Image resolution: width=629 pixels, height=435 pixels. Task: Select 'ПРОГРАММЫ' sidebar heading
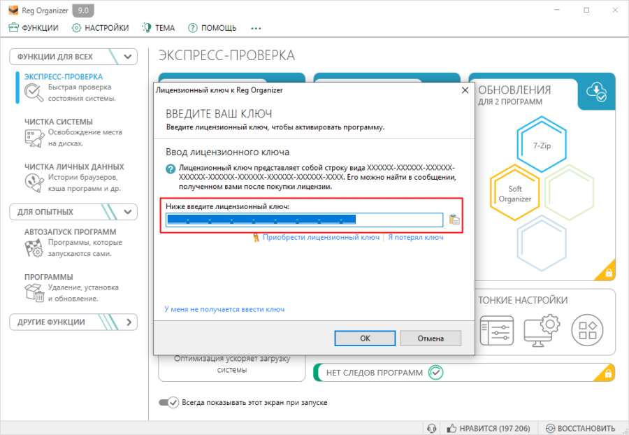coord(48,277)
